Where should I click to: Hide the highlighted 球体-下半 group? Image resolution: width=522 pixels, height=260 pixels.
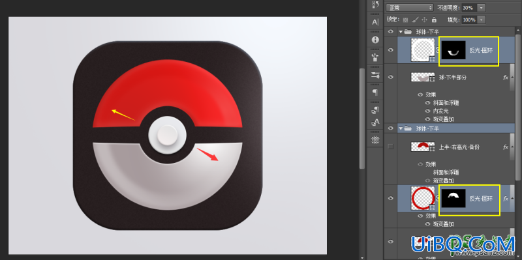click(x=391, y=128)
